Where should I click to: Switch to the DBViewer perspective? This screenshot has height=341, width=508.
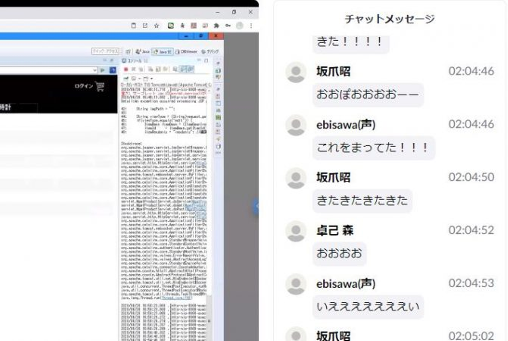[186, 52]
